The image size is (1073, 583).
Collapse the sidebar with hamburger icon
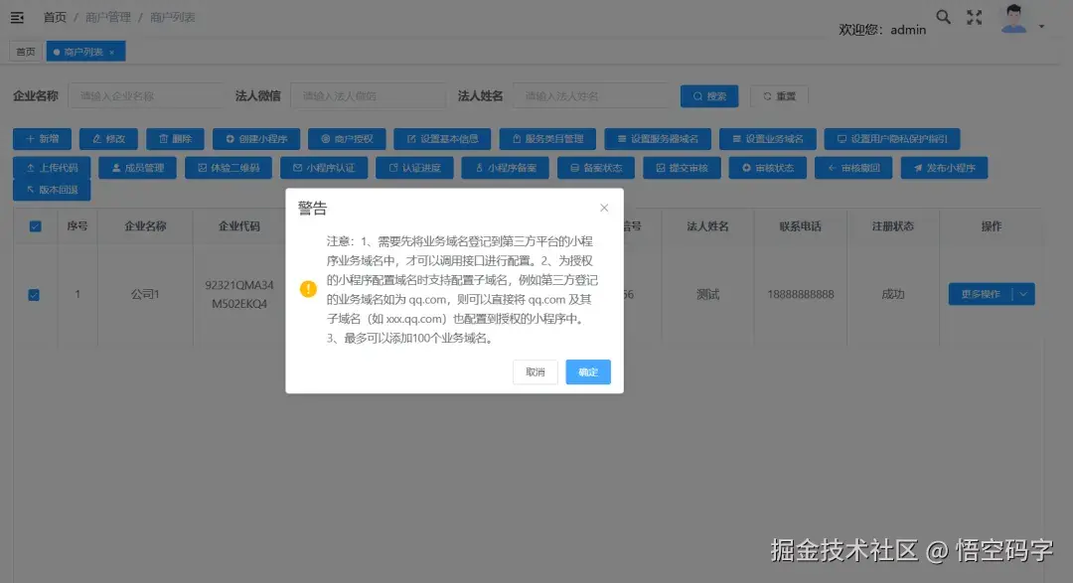(x=16, y=17)
